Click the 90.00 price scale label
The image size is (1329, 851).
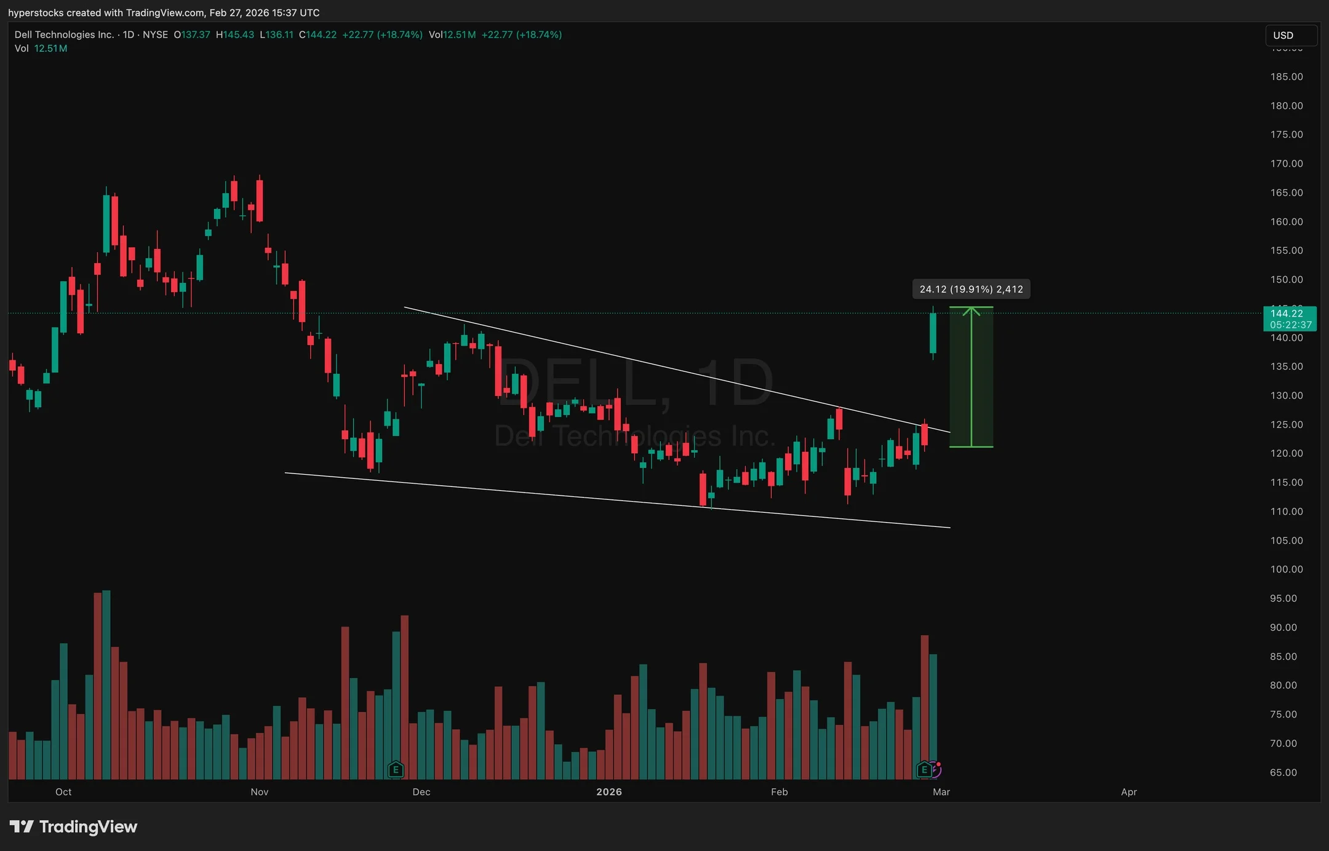click(x=1283, y=627)
